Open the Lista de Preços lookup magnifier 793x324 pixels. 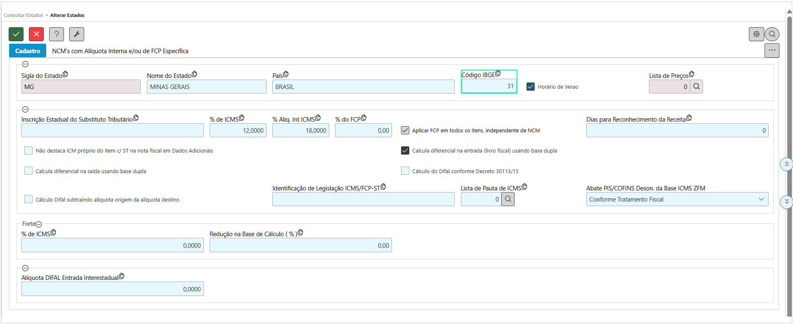[696, 87]
